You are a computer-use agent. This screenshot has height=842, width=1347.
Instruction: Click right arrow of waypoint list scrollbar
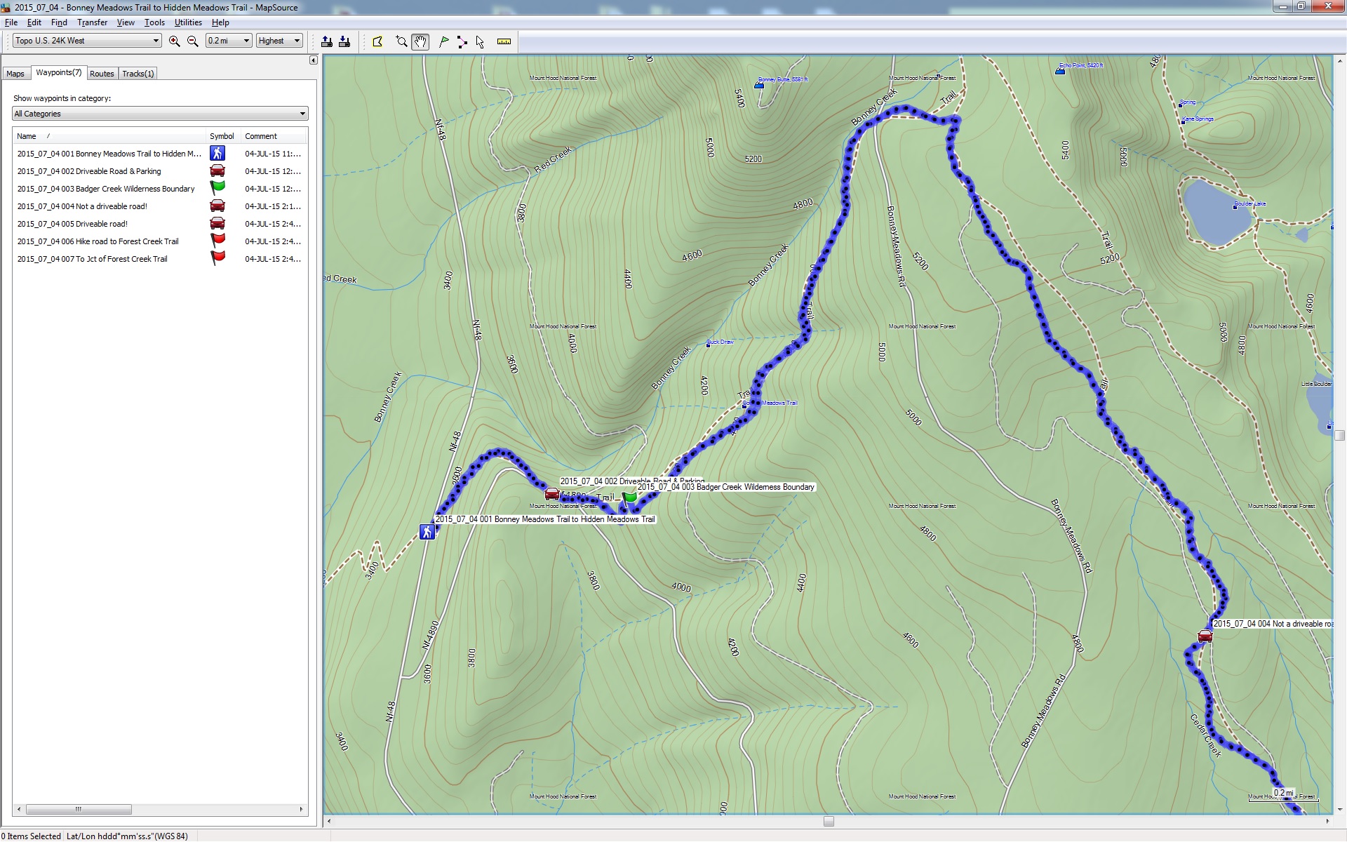(x=302, y=810)
